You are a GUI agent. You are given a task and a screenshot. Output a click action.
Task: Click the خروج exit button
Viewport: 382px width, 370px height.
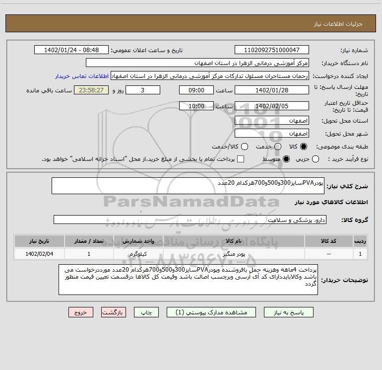coord(81,312)
